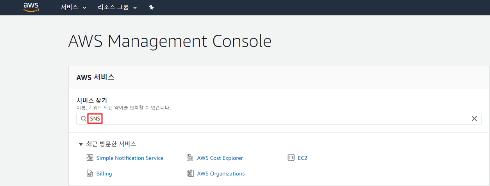The width and height of the screenshot is (490, 186).
Task: Click the AWS Cost Explorer icon
Action: pyautogui.click(x=190, y=158)
